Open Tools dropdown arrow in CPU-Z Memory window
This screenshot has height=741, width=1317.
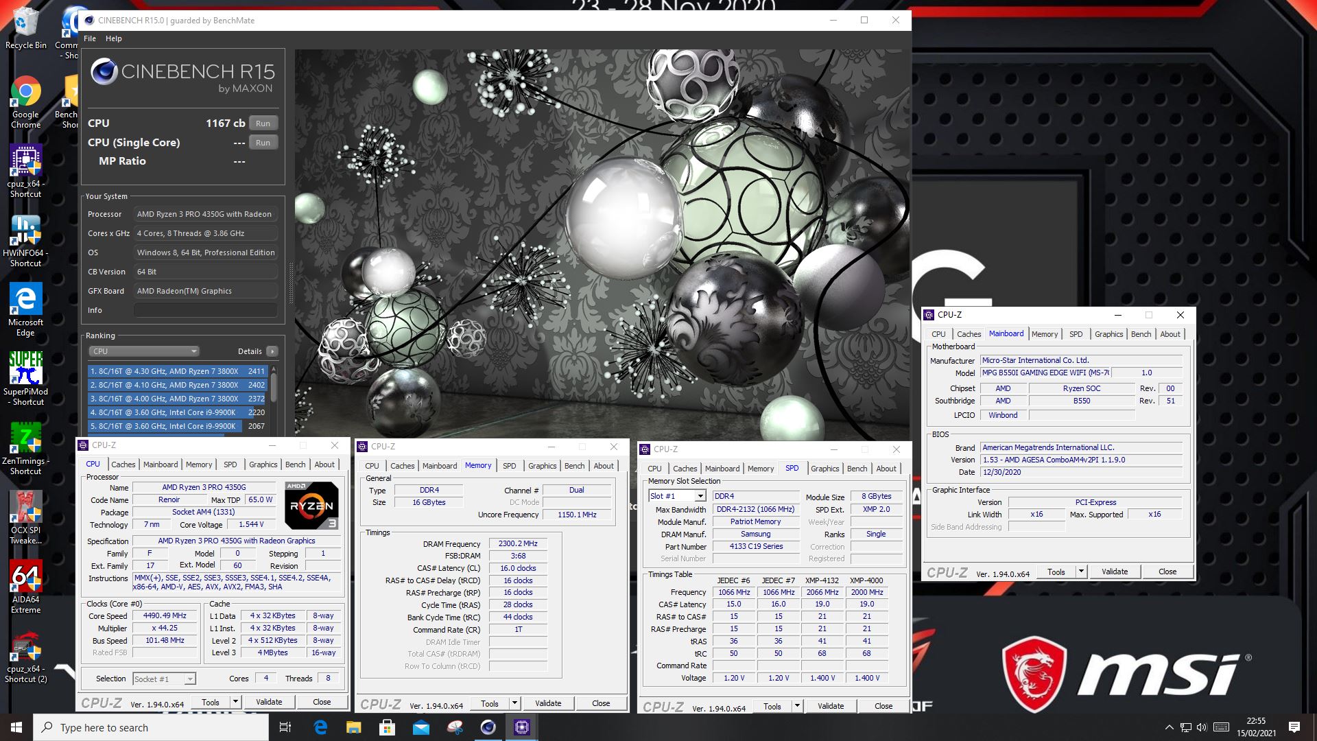tap(514, 703)
